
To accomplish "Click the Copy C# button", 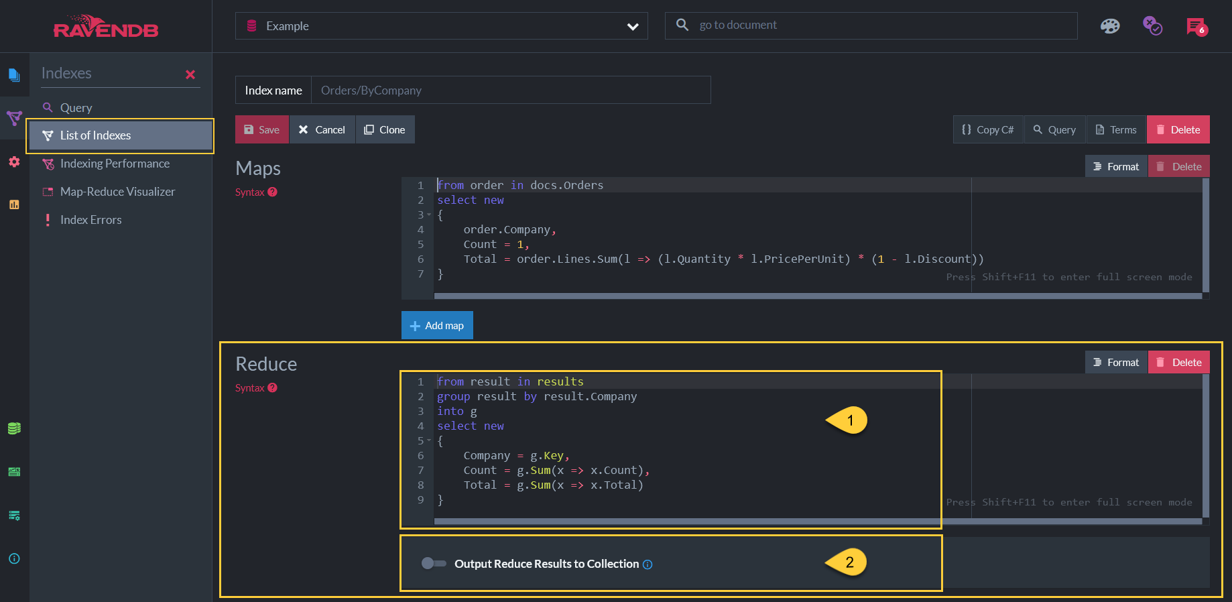I will pyautogui.click(x=988, y=129).
